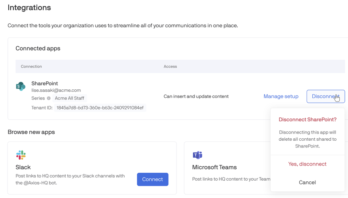Click the Connected apps heading
Screen dimensions: 348x198
click(x=38, y=48)
